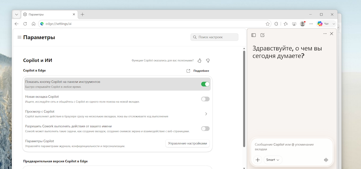Expand the dropdown arrow beside Чат
Viewport: 361px width, 169px height.
tap(334, 24)
